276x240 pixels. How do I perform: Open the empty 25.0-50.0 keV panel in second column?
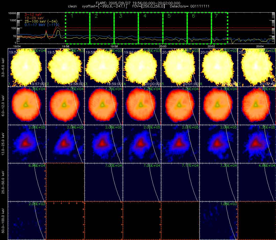click(65, 183)
